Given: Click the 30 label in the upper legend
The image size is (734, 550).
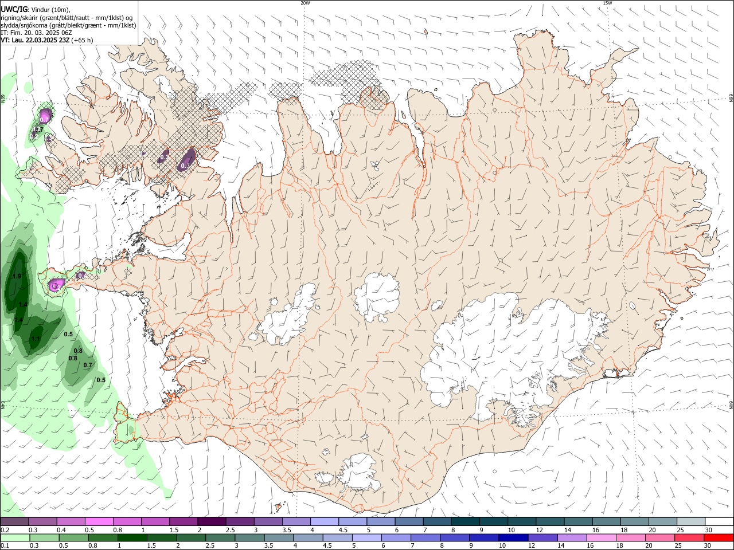Looking at the screenshot, I should pyautogui.click(x=708, y=530).
